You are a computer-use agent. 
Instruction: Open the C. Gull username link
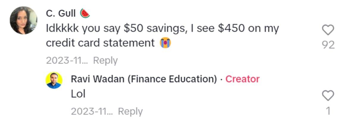[61, 13]
